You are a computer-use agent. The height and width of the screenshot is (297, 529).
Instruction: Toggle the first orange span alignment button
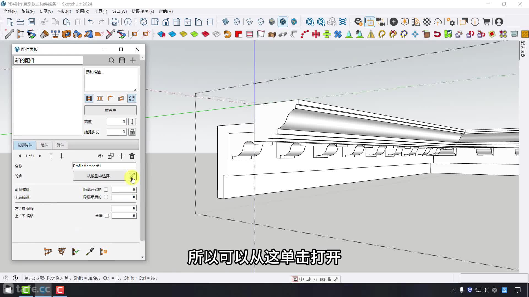pyautogui.click(x=89, y=98)
